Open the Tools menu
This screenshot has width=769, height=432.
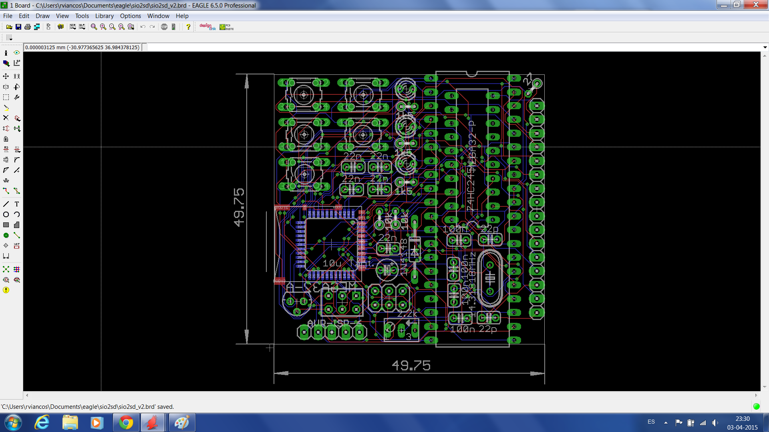click(x=82, y=16)
